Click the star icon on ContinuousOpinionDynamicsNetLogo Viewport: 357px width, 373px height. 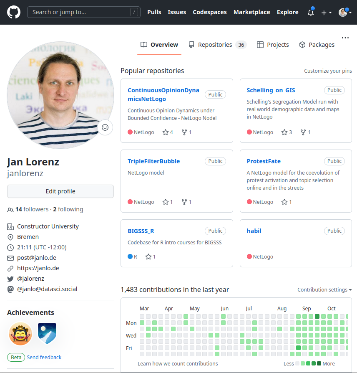(164, 132)
